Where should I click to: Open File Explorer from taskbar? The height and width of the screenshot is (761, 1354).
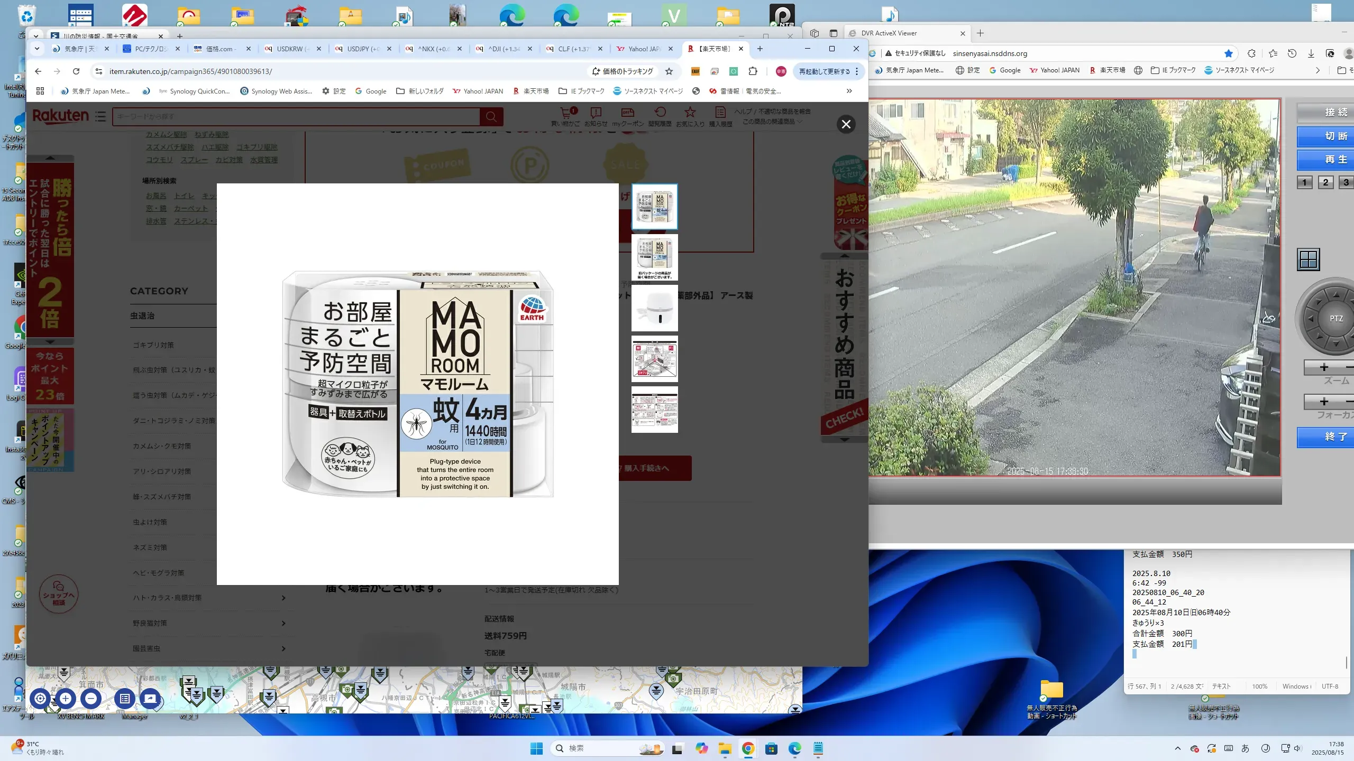(724, 748)
